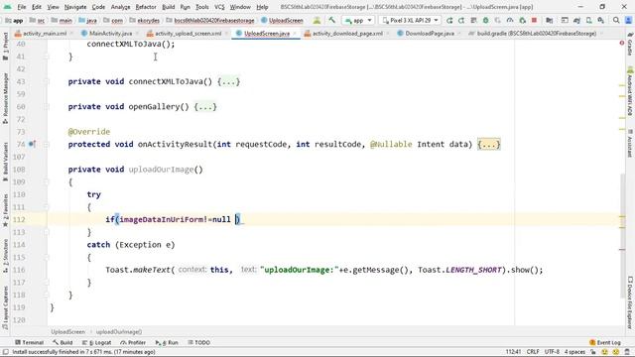Open the Terminal tool window
This screenshot has width=635, height=357.
point(29,342)
